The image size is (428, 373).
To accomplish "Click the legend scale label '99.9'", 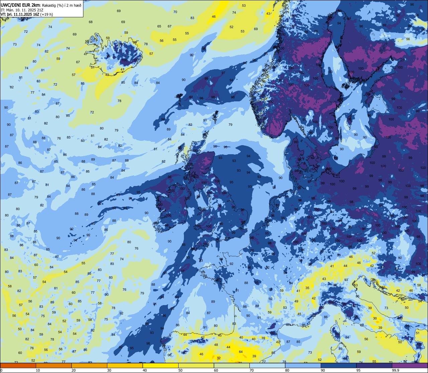I will (x=396, y=370).
